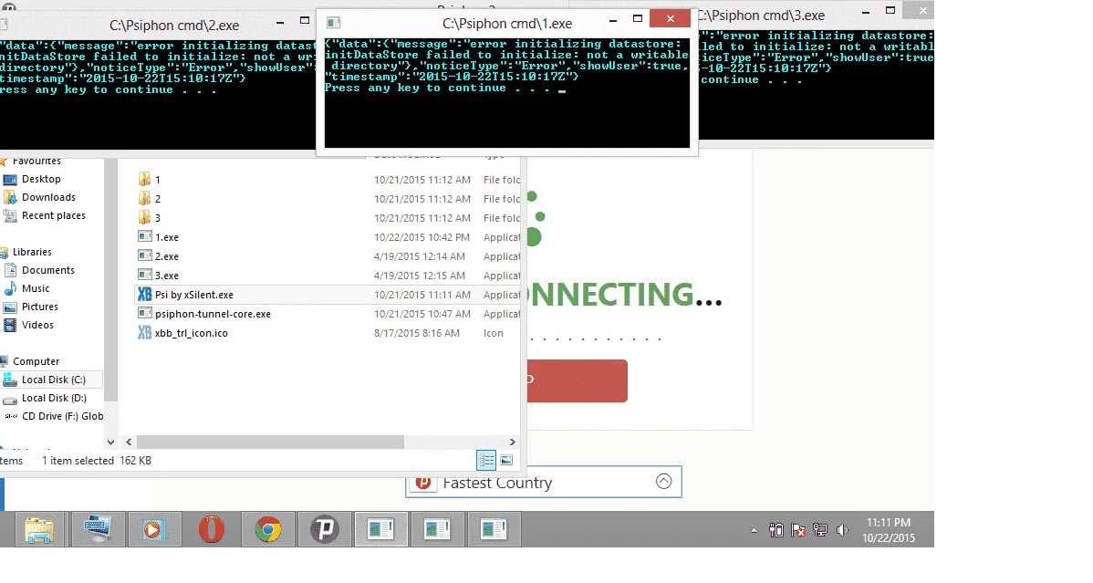Open Videos library

click(37, 324)
